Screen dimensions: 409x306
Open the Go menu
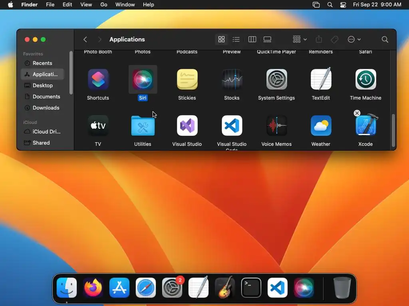click(104, 5)
